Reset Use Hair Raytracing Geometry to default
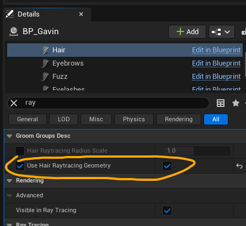246x226 pixels. point(239,166)
